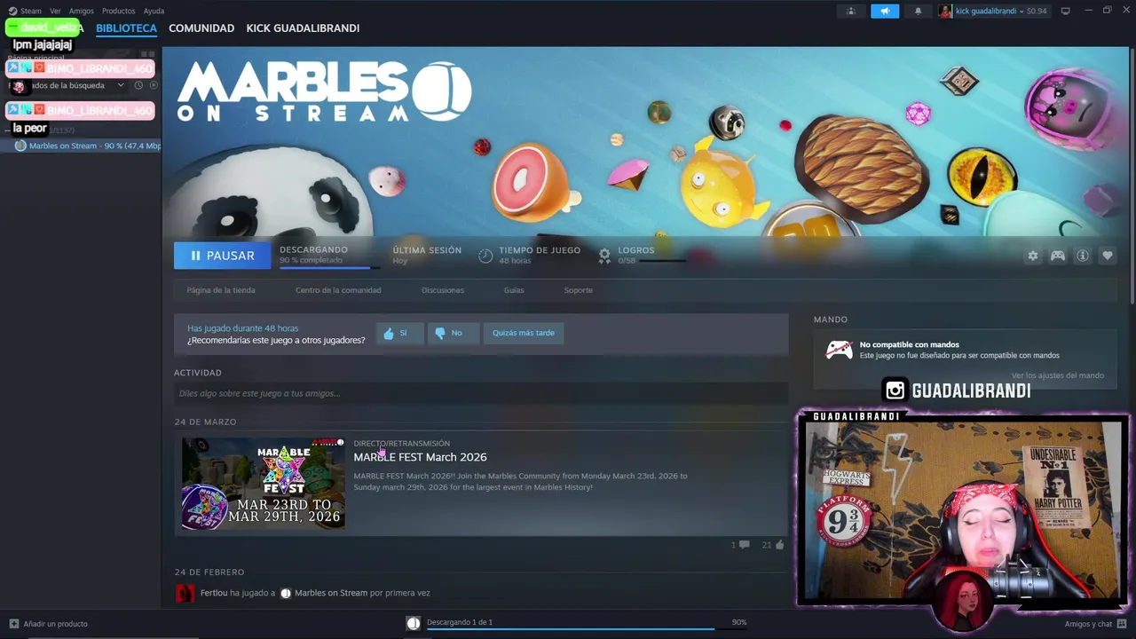The image size is (1136, 639).
Task: Click the recent clock filter icon in sidebar
Action: point(138,85)
